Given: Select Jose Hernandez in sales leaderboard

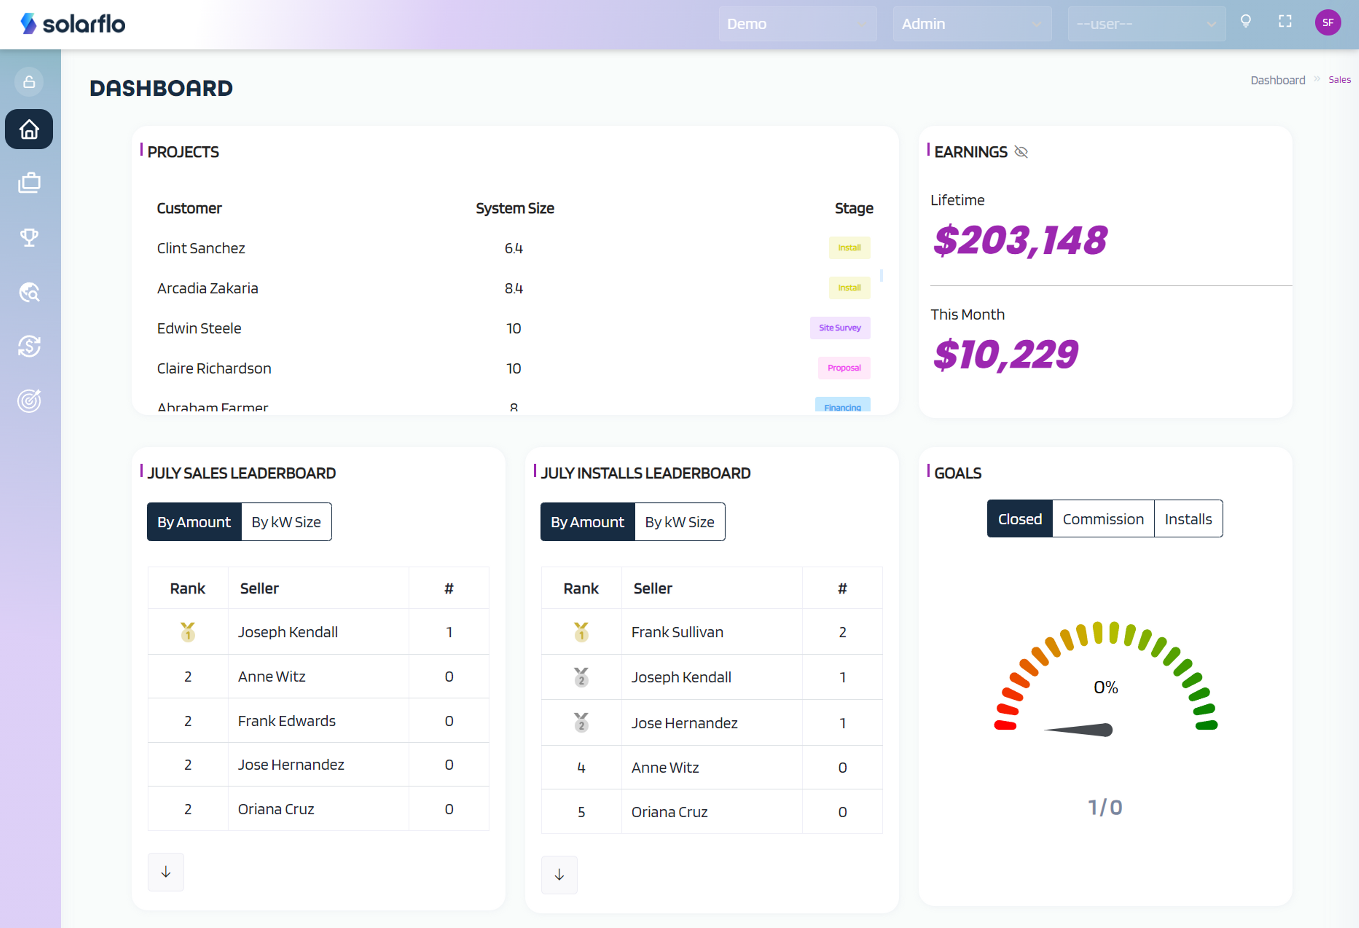Looking at the screenshot, I should coord(291,765).
